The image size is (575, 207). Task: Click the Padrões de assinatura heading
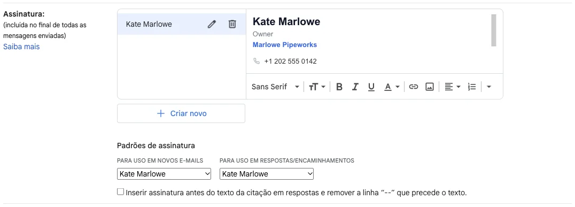pyautogui.click(x=156, y=145)
